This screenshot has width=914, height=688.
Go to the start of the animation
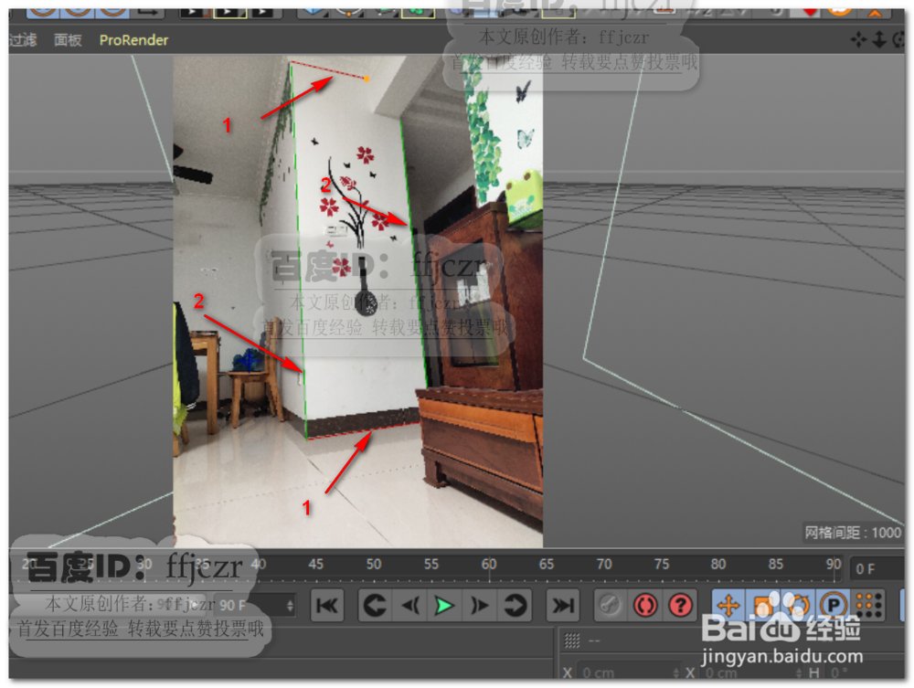[327, 606]
